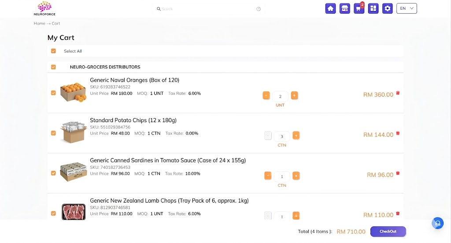The height and width of the screenshot is (243, 451).
Task: Decrease quantity of Naval Oranges
Action: point(266,95)
